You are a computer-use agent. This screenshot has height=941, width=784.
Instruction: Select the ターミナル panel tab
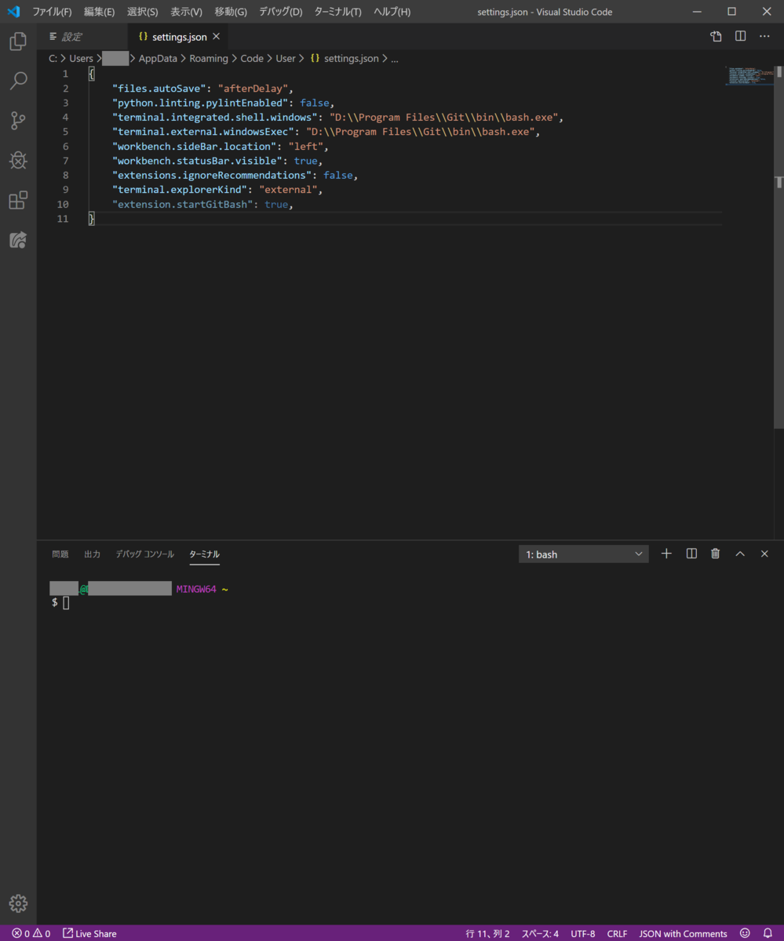click(204, 554)
